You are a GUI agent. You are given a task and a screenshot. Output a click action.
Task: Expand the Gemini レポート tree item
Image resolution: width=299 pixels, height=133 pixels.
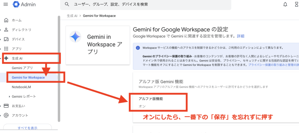point(10,96)
